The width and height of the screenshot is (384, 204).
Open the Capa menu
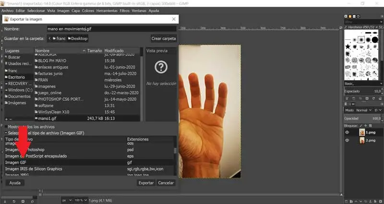[x=76, y=11]
